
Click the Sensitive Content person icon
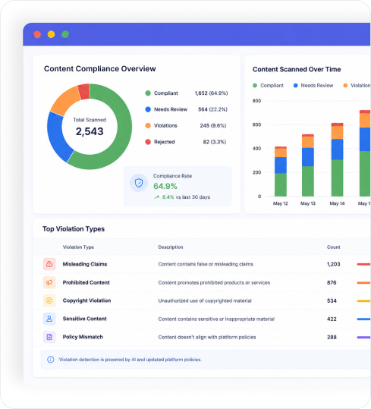(x=49, y=319)
